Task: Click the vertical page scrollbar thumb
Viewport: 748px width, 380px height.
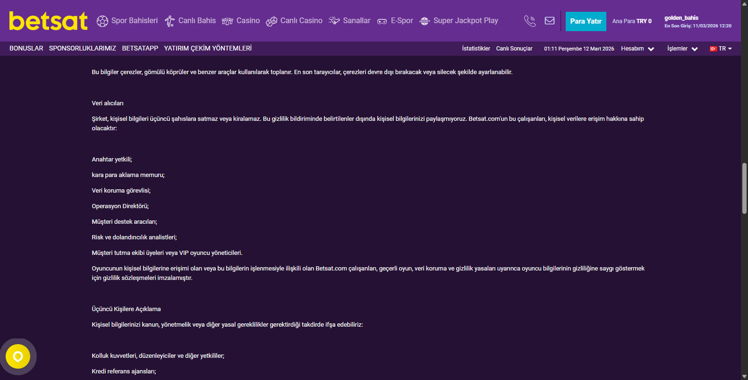Action: pos(744,188)
